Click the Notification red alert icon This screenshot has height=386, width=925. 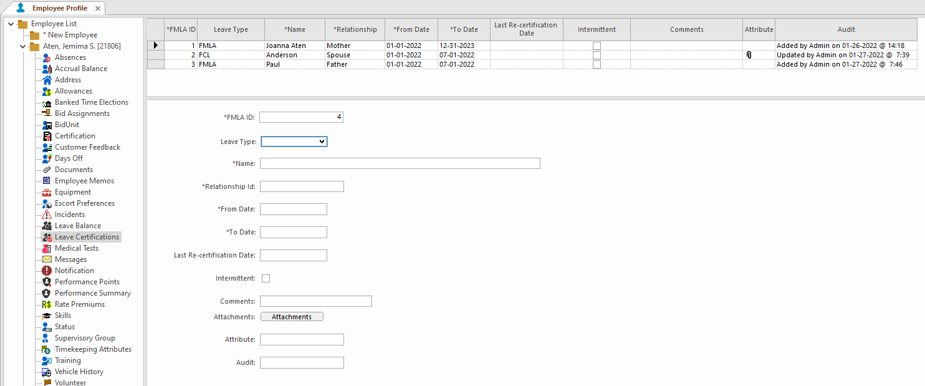pos(47,271)
